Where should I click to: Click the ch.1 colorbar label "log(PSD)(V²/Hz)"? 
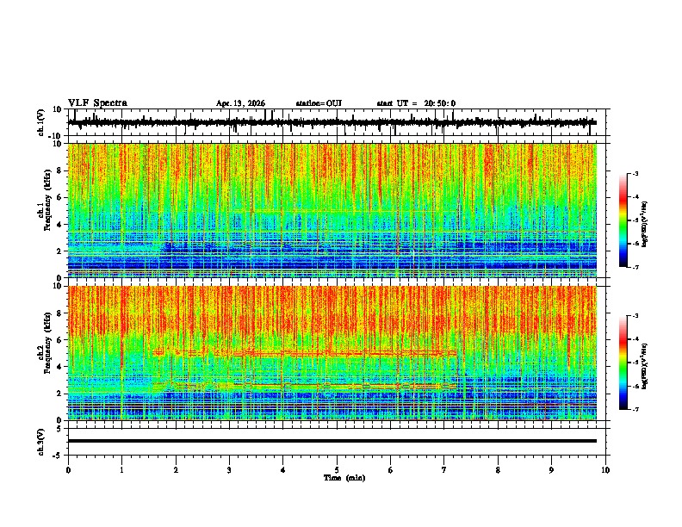point(644,225)
